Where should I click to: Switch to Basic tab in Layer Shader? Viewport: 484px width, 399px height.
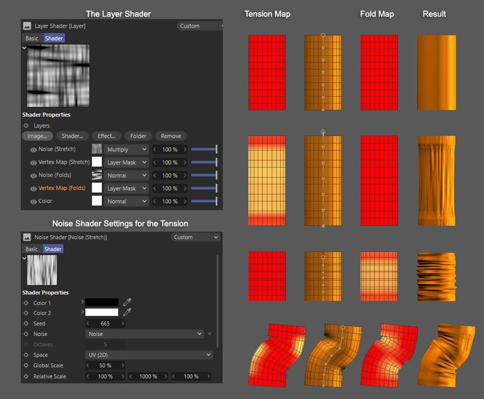click(32, 38)
